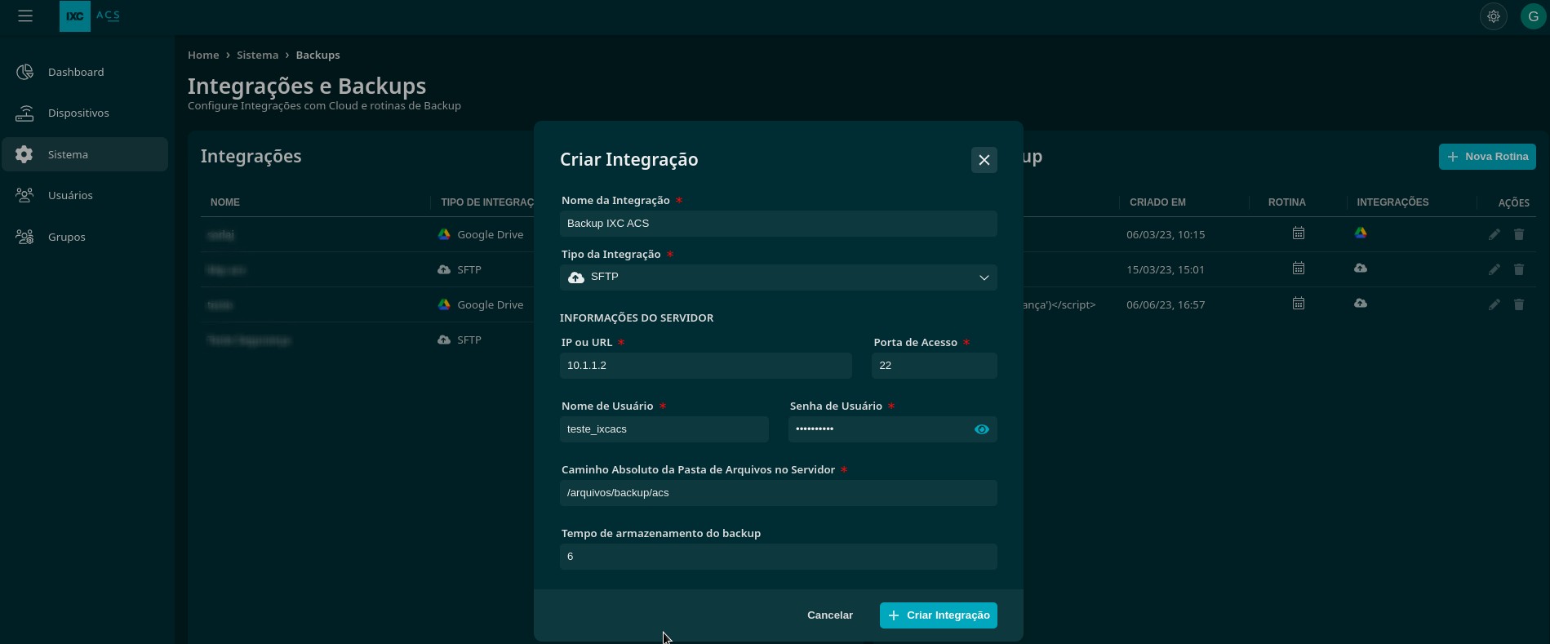Edit the Caminho Absoluto da Pasta field

coord(779,493)
